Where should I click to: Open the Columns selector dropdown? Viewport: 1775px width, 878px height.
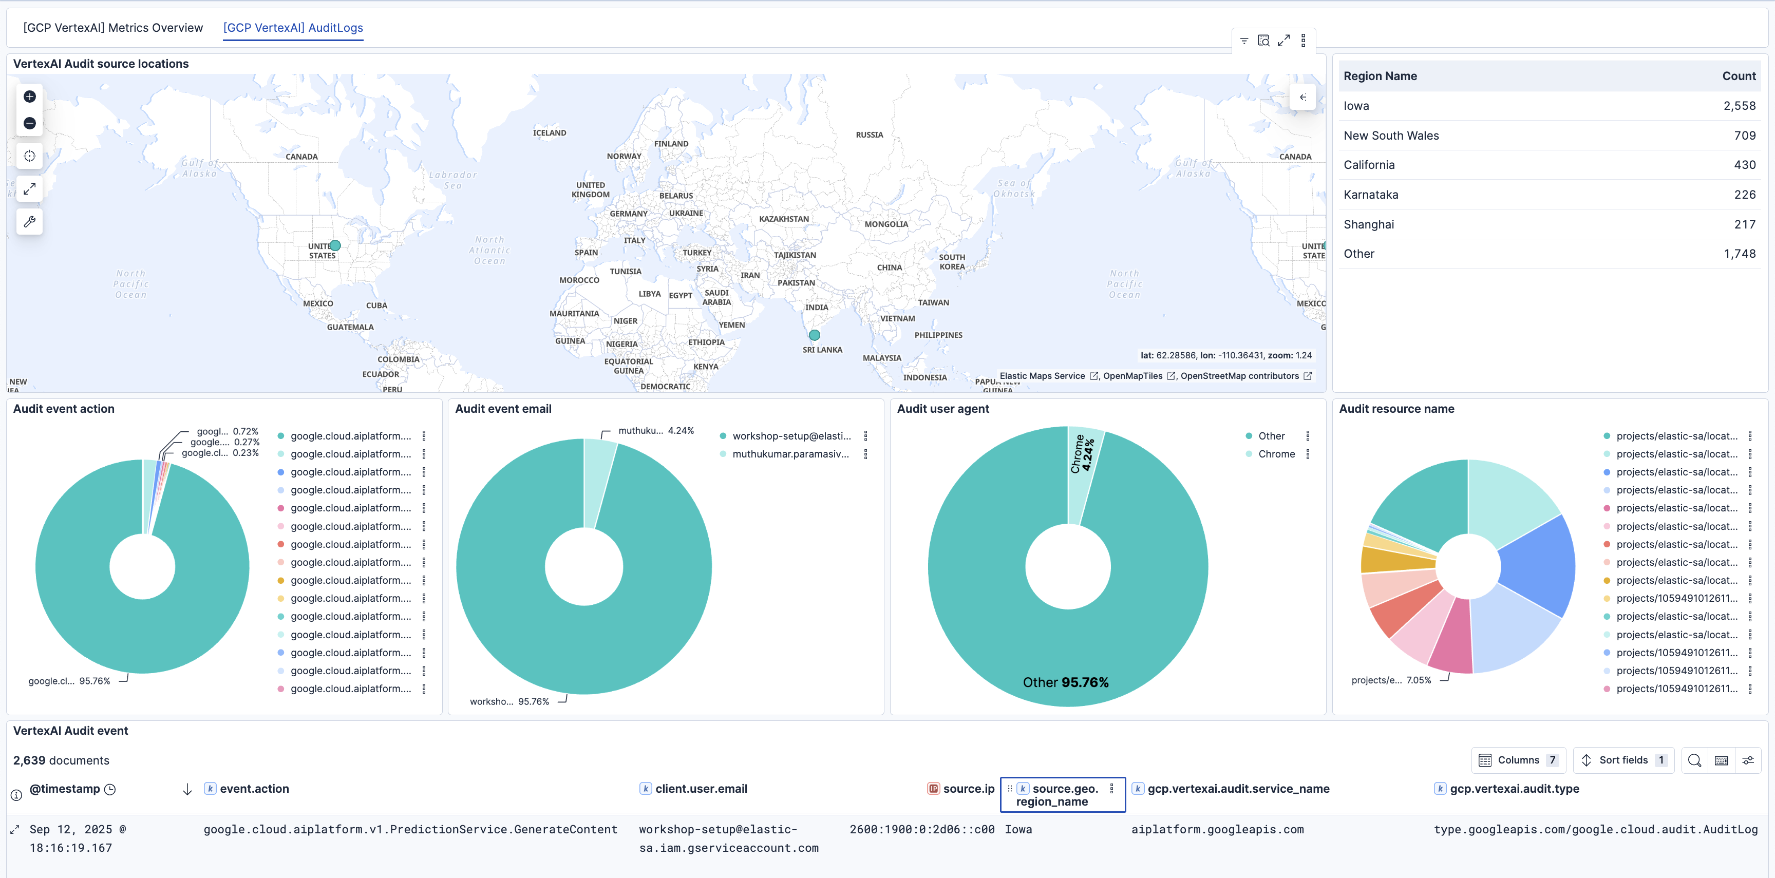[x=1518, y=760]
